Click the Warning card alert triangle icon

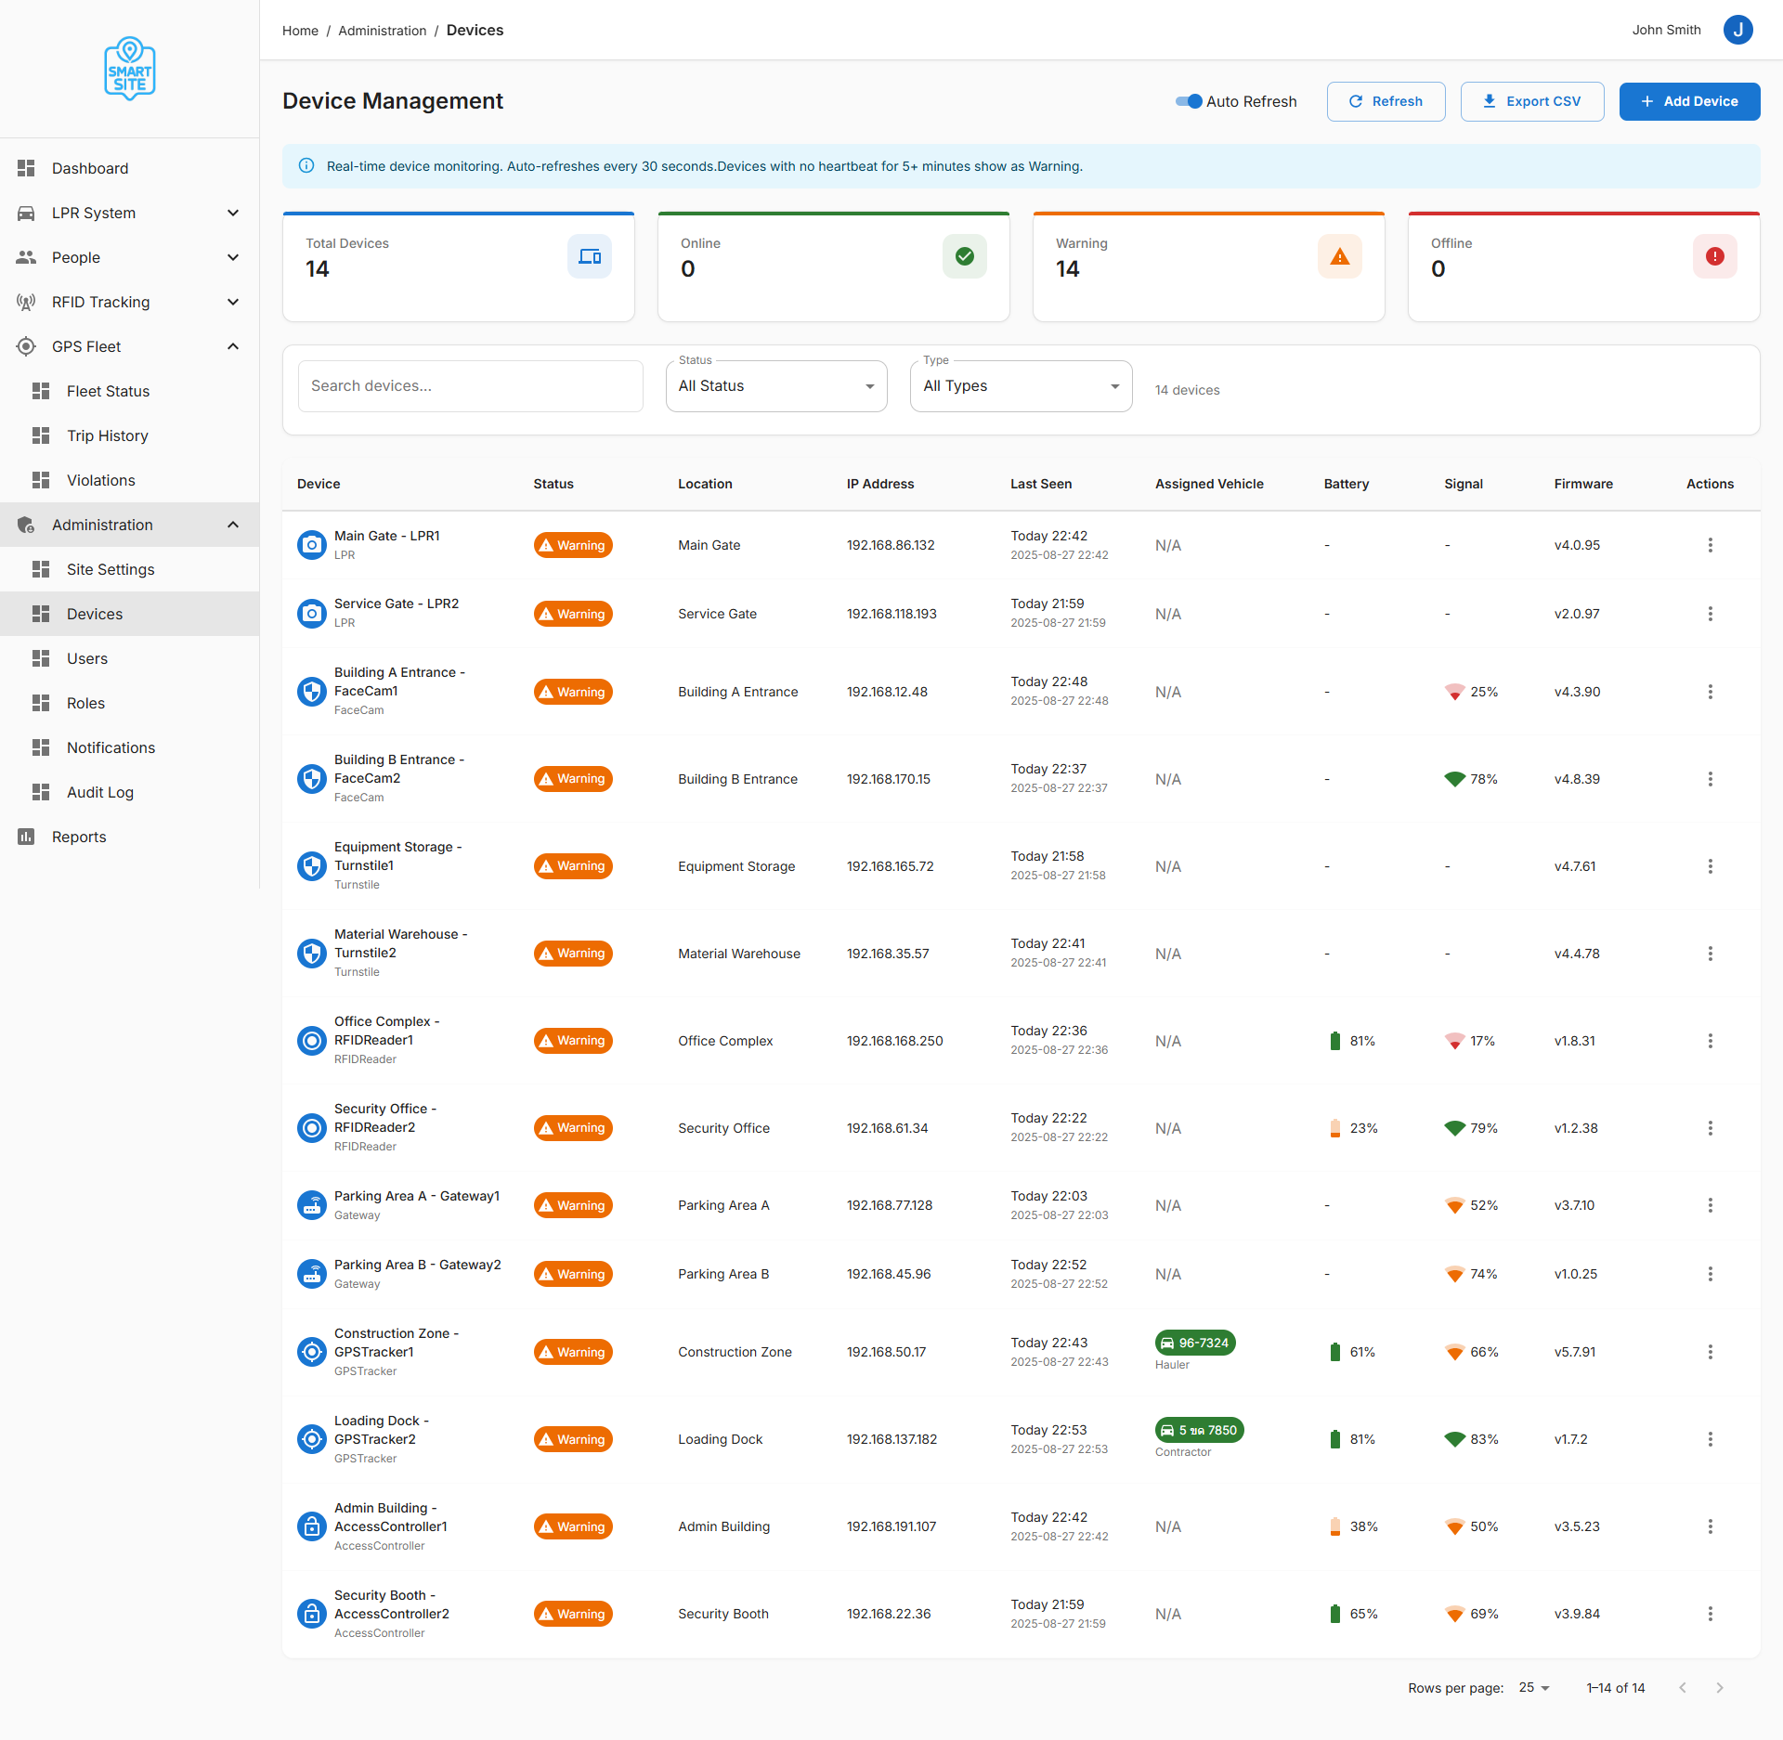pos(1339,256)
